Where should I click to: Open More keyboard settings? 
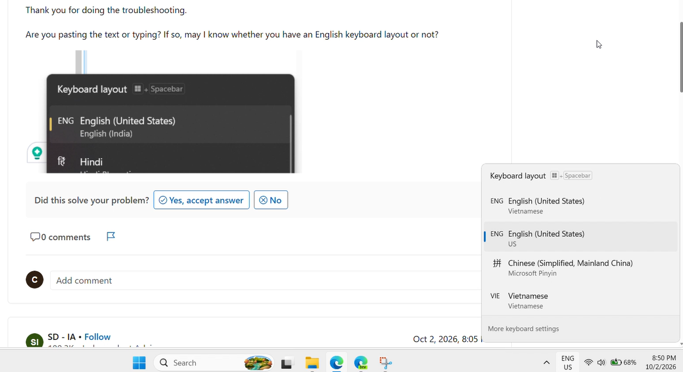(x=523, y=329)
